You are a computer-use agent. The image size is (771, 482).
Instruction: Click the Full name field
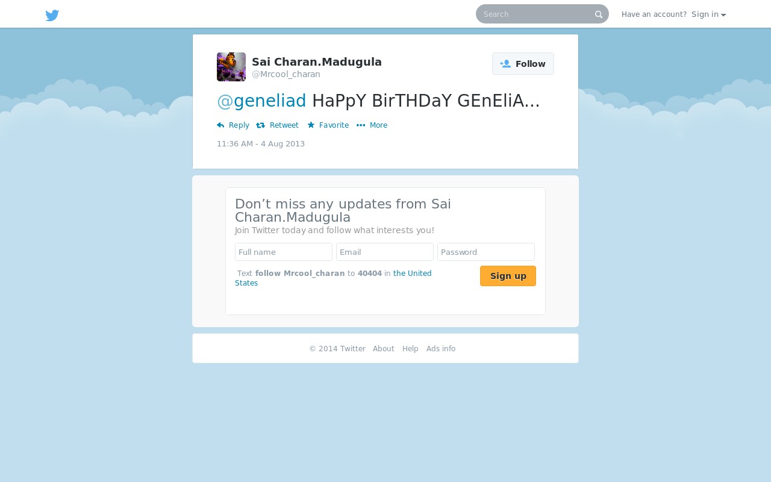tap(284, 252)
